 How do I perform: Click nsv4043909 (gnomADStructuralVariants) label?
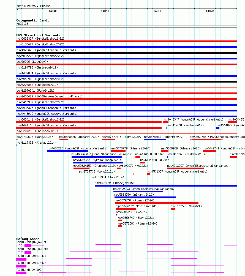point(47,114)
